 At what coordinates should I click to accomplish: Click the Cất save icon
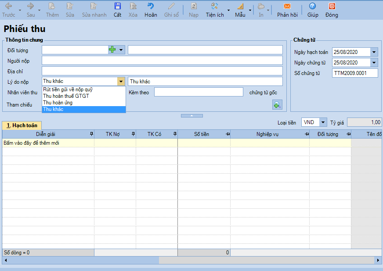(117, 7)
